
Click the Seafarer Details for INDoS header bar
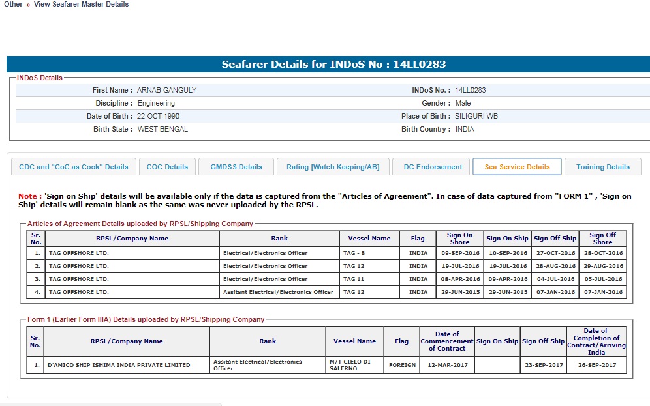(x=333, y=65)
